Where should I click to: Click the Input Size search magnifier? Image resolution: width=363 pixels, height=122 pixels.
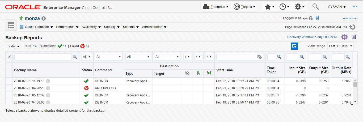(302, 57)
